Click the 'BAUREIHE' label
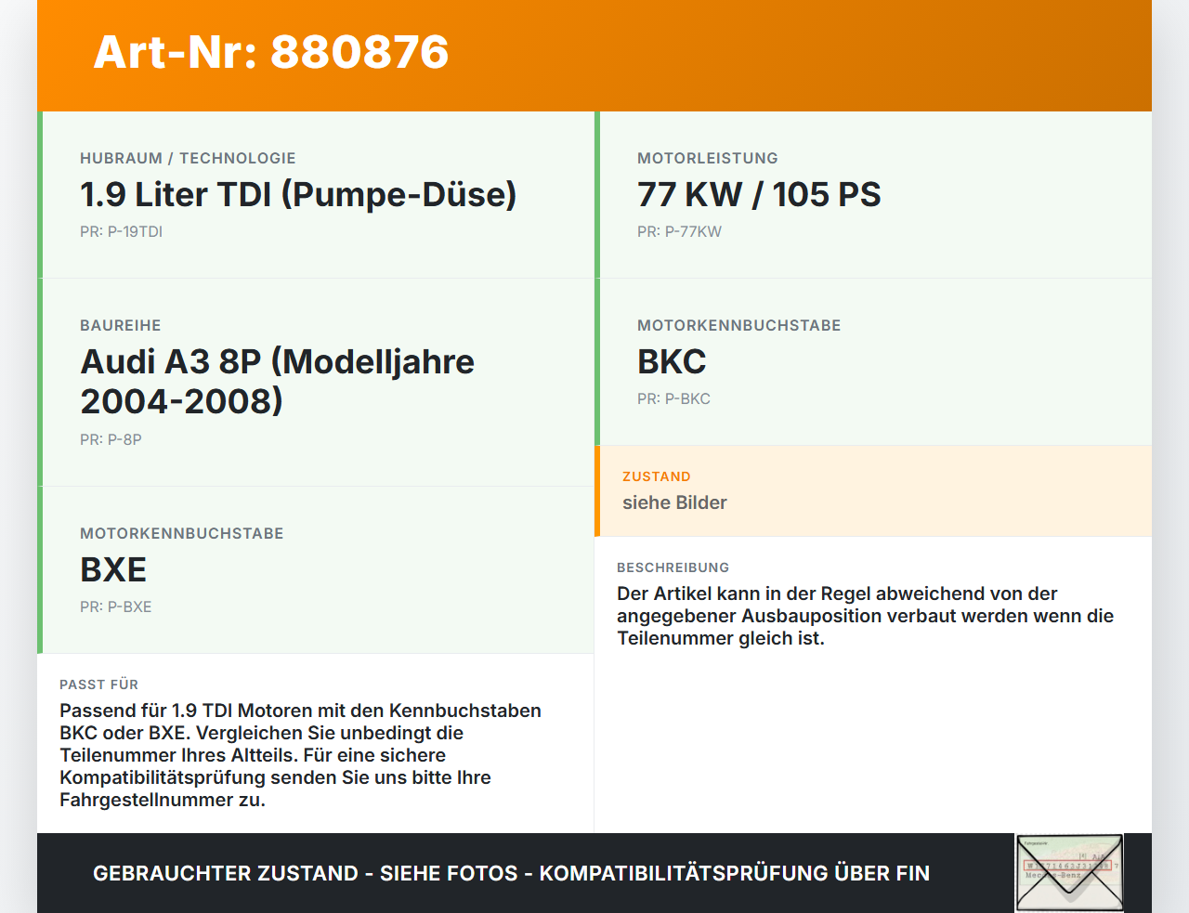The image size is (1189, 913). (121, 325)
